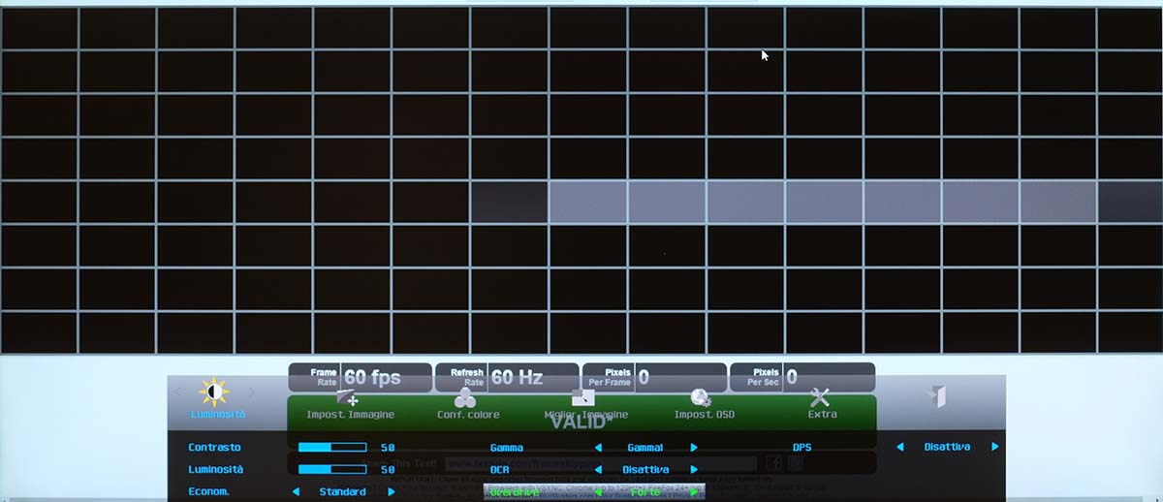Viewport: 1163px width, 502px height.
Task: Open the Impost. Immagine menu icon
Action: click(x=348, y=397)
